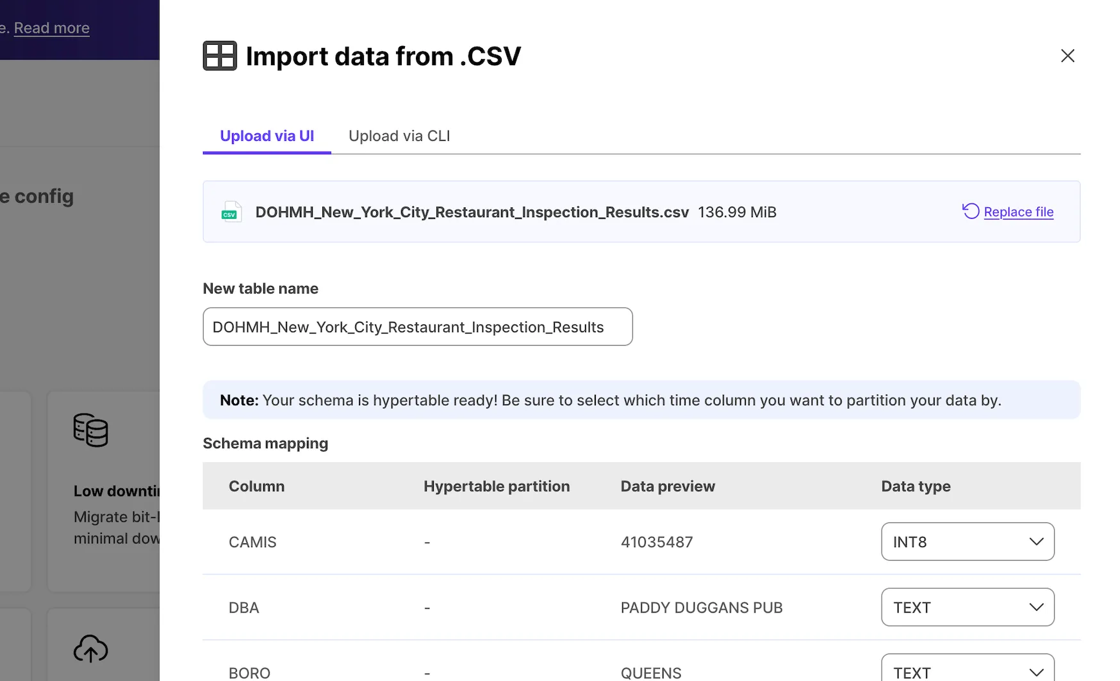Click the Replace file refresh arrow icon
1120x681 pixels.
[971, 211]
